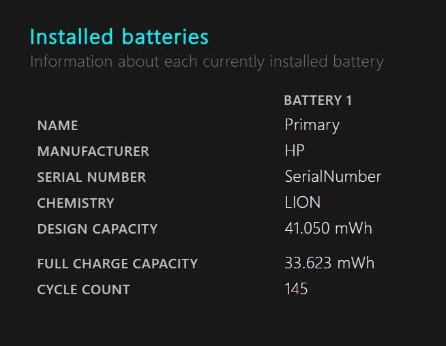Select the SerialNumber value text
The width and height of the screenshot is (446, 346).
tap(333, 177)
